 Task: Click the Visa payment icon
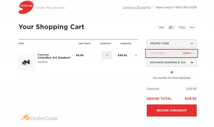click(x=161, y=28)
